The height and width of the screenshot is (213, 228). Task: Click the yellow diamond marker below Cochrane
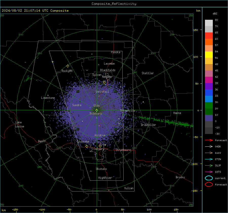tap(87, 146)
